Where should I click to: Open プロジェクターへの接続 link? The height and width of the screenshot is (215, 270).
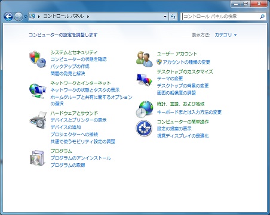[74, 135]
